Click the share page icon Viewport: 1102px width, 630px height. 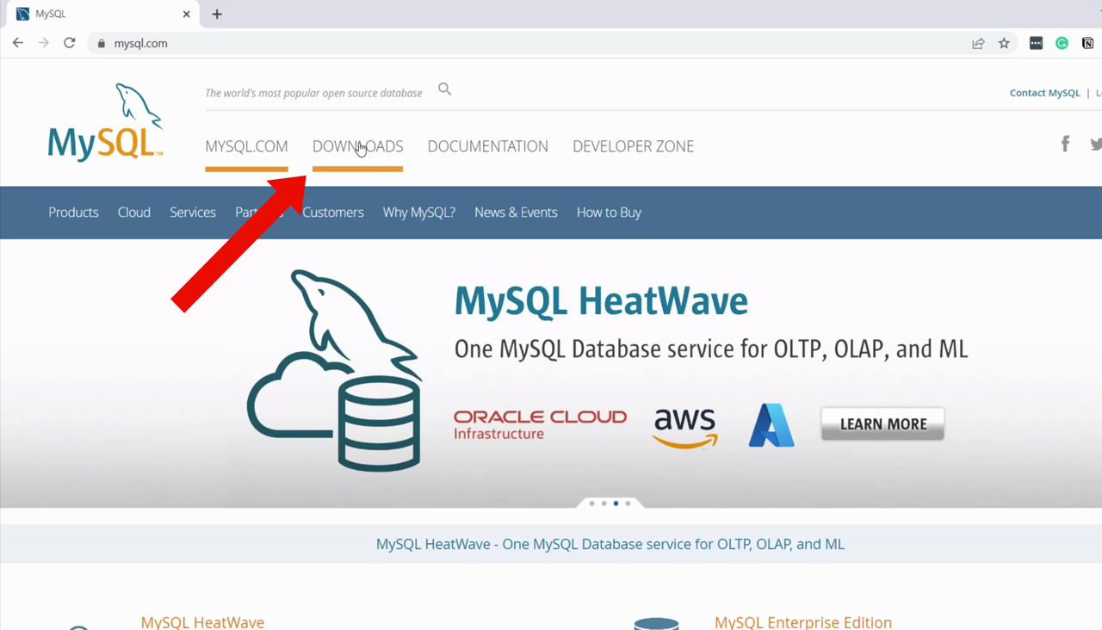(978, 43)
